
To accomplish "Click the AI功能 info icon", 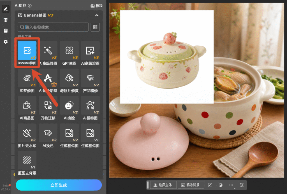I will click(x=30, y=6).
